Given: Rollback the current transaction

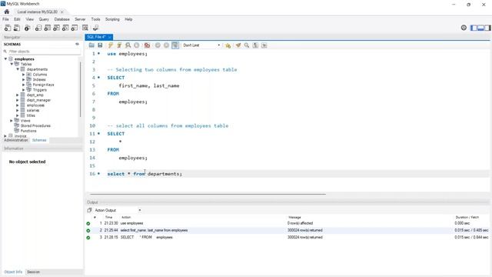Looking at the screenshot, I should pyautogui.click(x=166, y=45).
